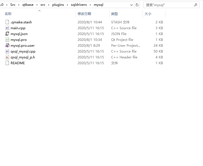Click the JSON File type cell
Viewport: 203px width, 166px height.
pos(119,34)
